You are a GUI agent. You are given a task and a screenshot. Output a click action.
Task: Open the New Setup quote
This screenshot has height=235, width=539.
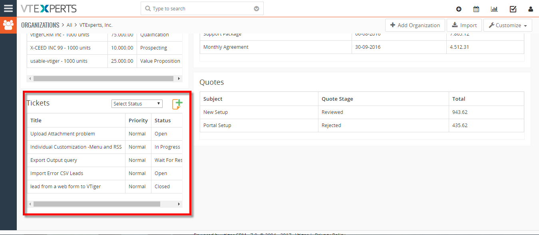point(215,112)
